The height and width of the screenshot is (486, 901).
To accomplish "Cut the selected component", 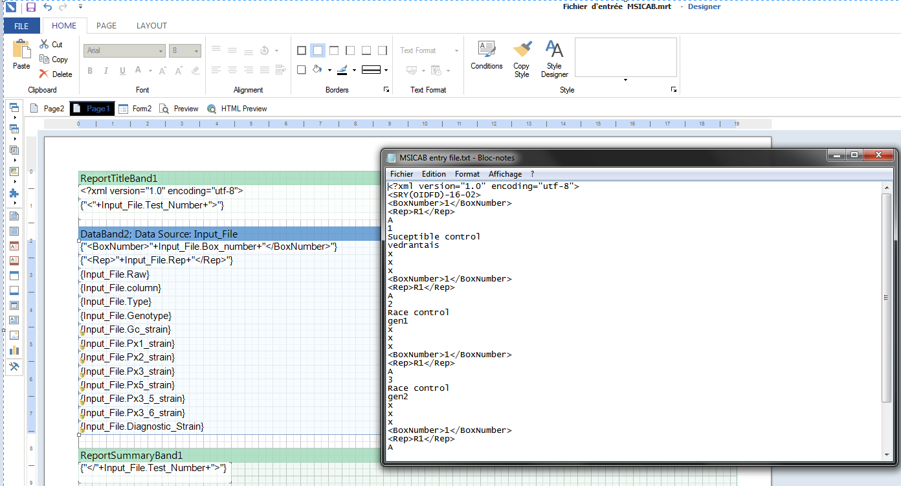I will click(x=51, y=44).
